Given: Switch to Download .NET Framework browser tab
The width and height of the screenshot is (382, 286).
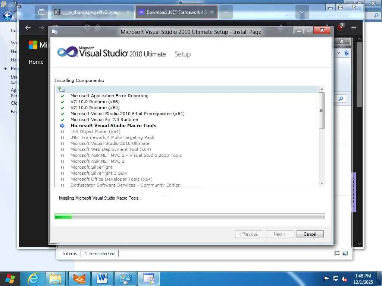Looking at the screenshot, I should tap(176, 12).
